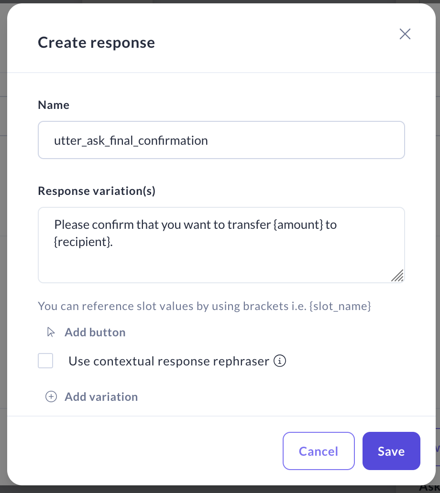Click Add button to attach a button

(x=95, y=332)
